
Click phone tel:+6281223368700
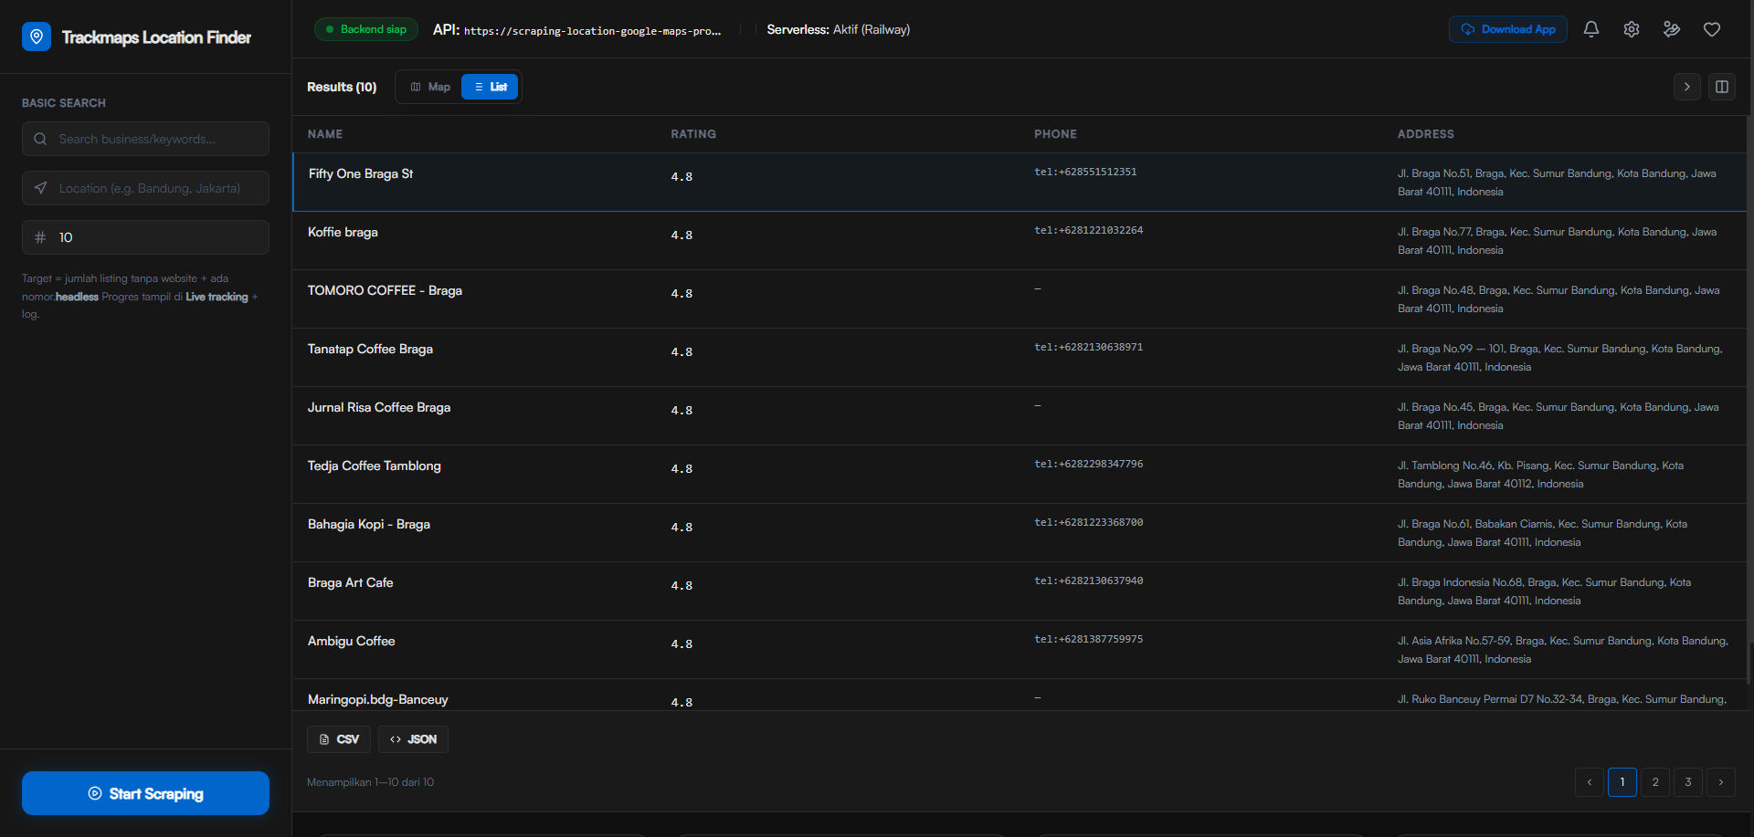point(1088,522)
